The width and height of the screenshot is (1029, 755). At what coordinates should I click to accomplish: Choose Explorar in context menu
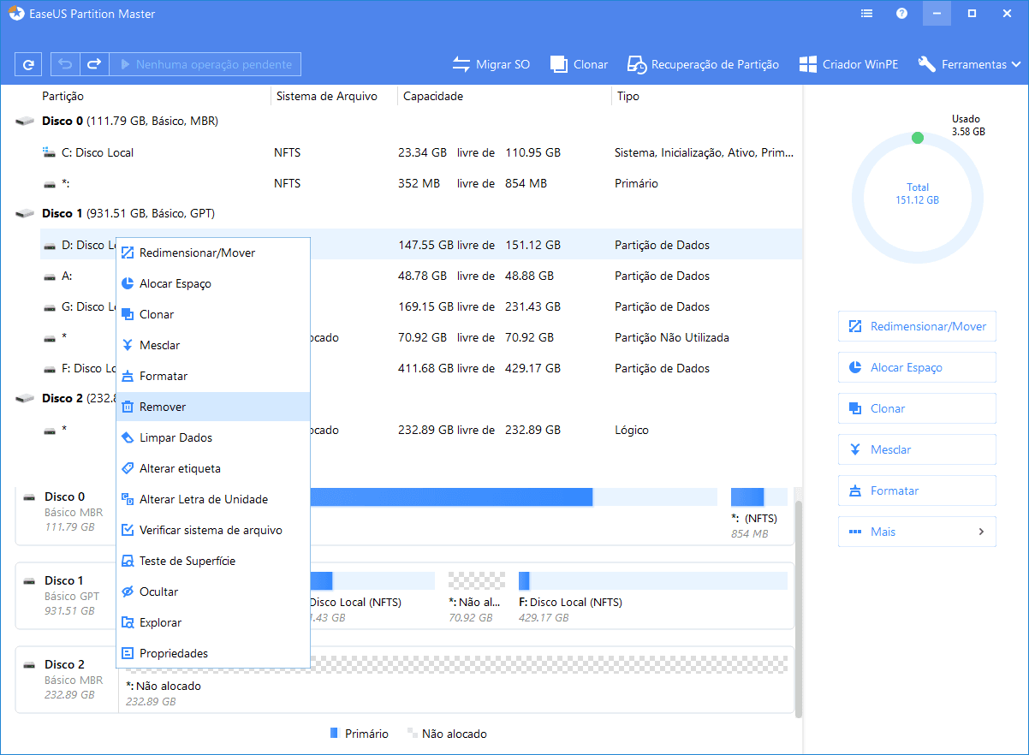(x=213, y=622)
